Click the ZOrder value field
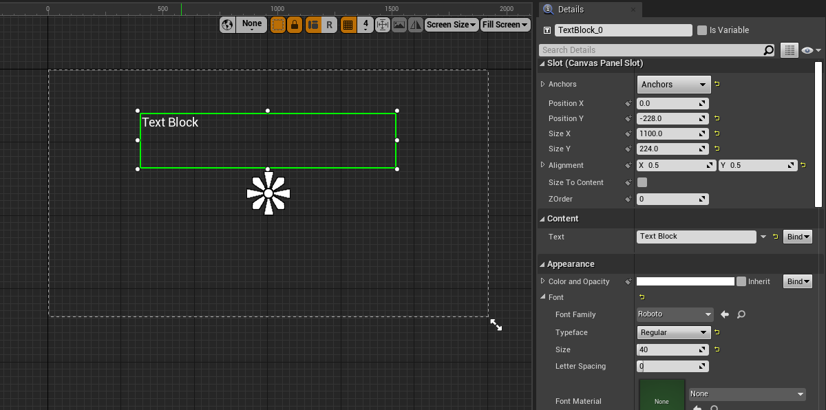 (x=673, y=199)
